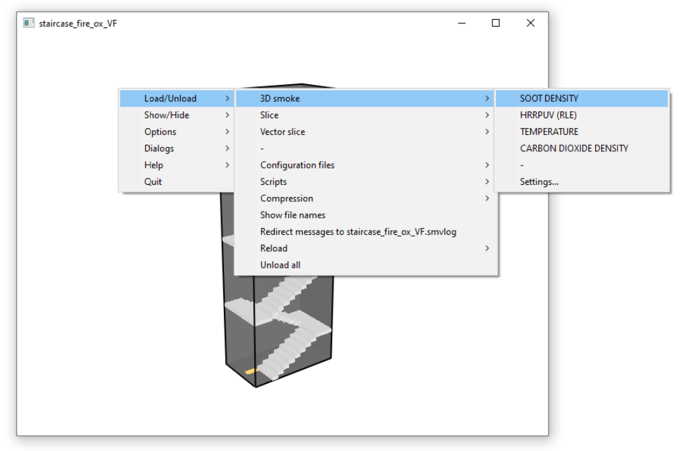This screenshot has width=680, height=451.
Task: Open the Options submenu
Action: click(177, 131)
